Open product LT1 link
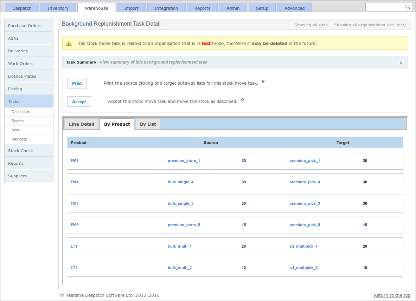 point(74,247)
